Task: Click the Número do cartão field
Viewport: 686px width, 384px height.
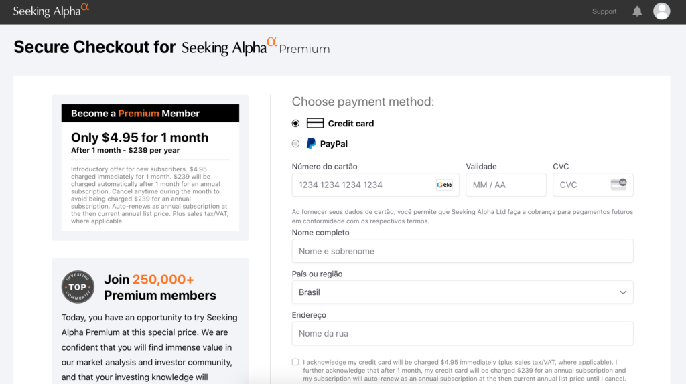Action: point(375,185)
